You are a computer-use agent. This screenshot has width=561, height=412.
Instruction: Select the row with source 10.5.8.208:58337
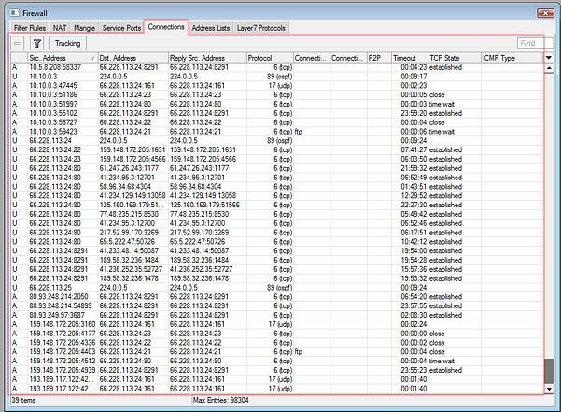point(277,67)
